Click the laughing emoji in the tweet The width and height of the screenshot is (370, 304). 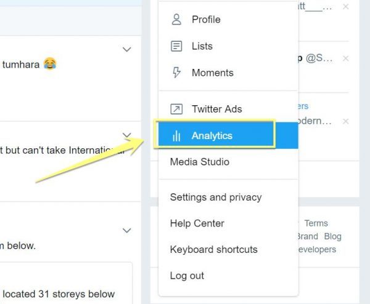50,64
